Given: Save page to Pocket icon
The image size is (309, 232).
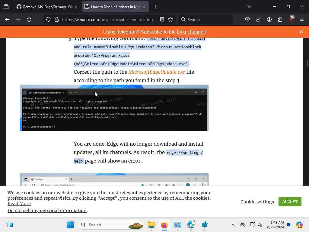Looking at the screenshot, I should coord(247,19).
